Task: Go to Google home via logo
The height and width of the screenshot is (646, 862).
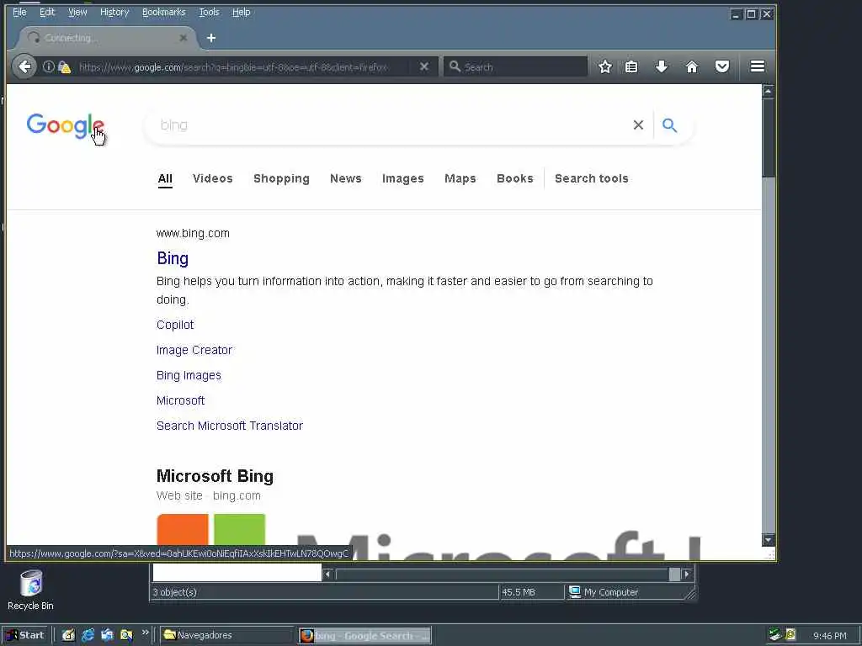Action: point(66,126)
